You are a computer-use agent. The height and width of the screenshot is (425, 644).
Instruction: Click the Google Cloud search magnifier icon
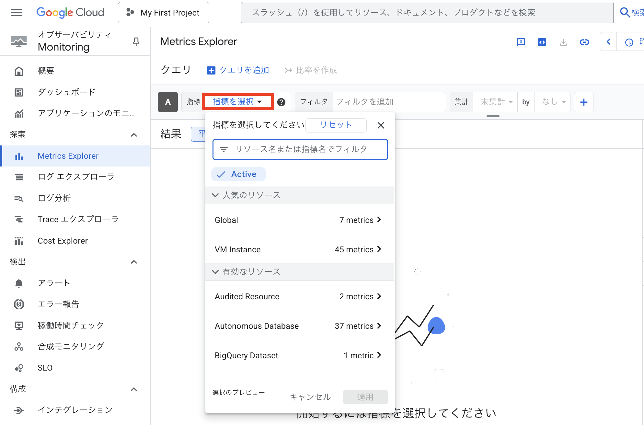(625, 12)
